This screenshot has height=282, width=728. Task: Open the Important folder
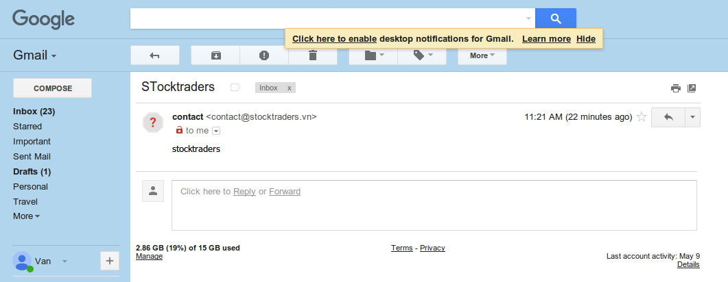click(x=32, y=141)
